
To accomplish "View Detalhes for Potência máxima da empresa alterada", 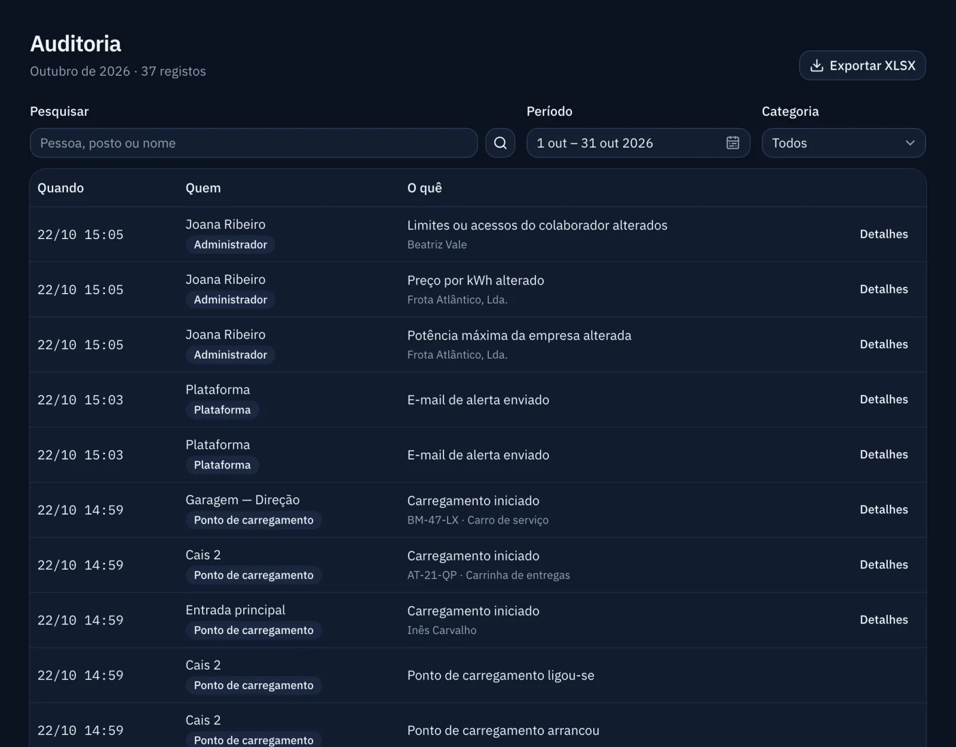I will (884, 344).
